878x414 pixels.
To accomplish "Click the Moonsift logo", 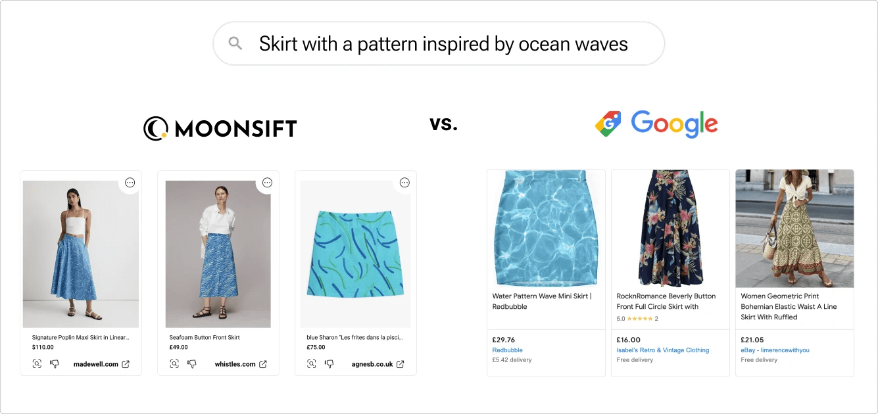I will point(220,128).
